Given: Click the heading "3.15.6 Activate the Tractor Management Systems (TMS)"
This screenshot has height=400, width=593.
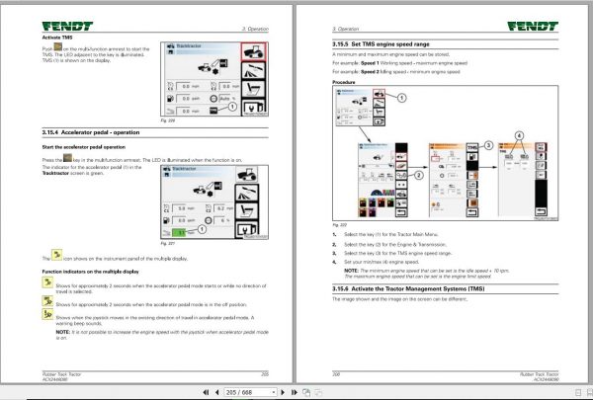Looking at the screenshot, I should 408,288.
